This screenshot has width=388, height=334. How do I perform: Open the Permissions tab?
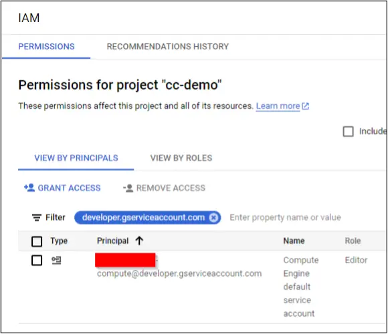[x=46, y=47]
